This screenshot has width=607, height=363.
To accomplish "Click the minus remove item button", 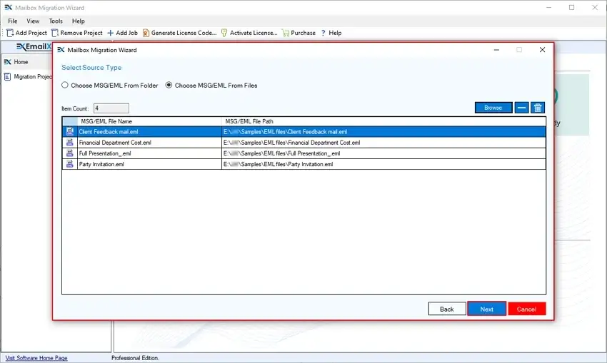I will click(522, 108).
